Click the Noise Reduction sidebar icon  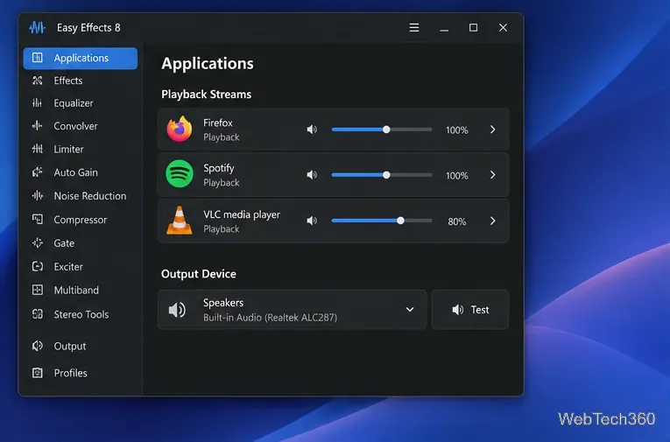pyautogui.click(x=38, y=195)
